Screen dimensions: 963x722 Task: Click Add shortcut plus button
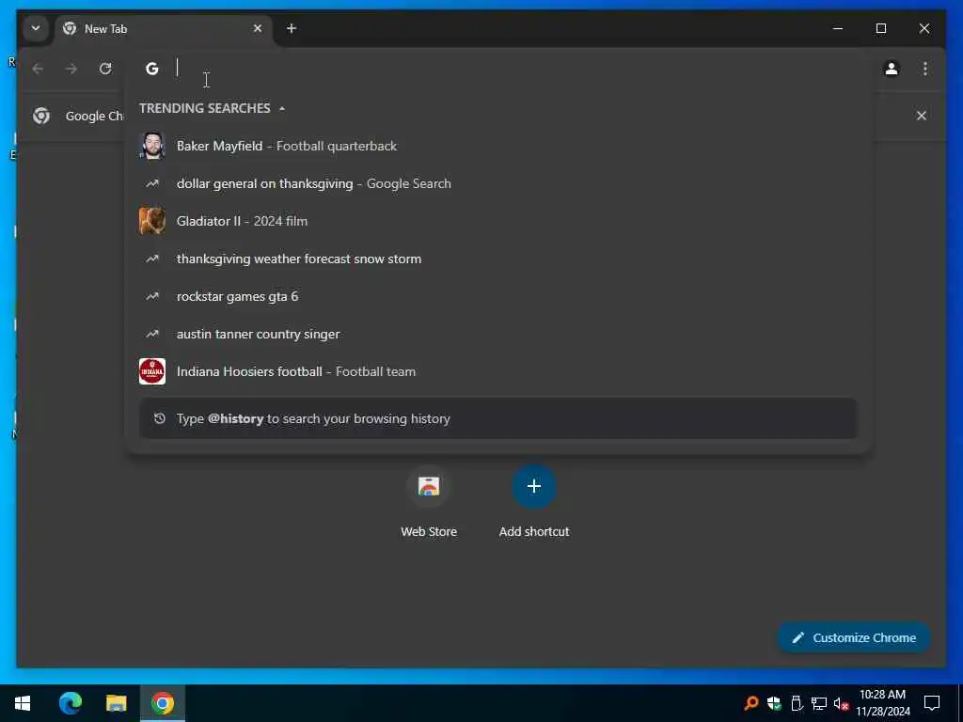coord(534,486)
